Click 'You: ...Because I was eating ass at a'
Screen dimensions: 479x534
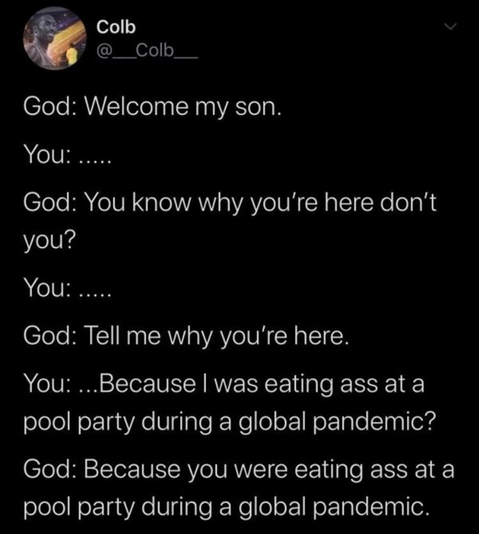(x=224, y=385)
